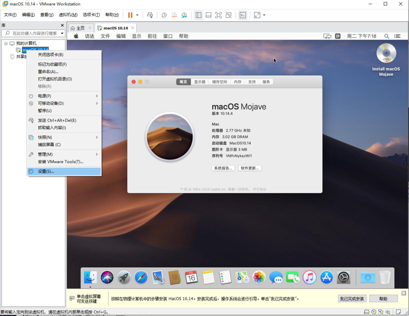The image size is (409, 316).
Task: Click the VMware pause virtual machine icon
Action: pyautogui.click(x=130, y=15)
